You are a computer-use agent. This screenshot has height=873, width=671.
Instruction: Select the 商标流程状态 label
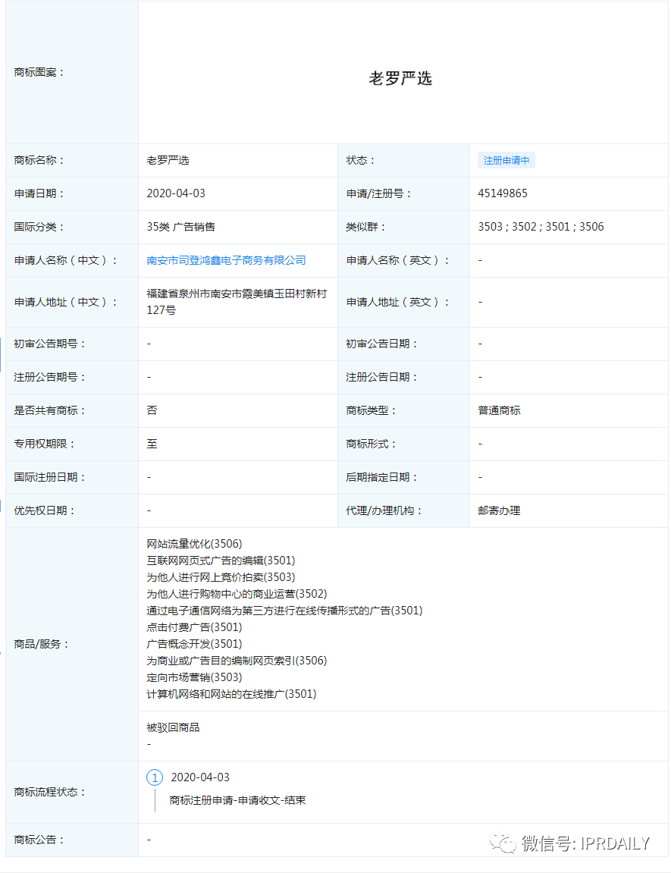pos(49,793)
